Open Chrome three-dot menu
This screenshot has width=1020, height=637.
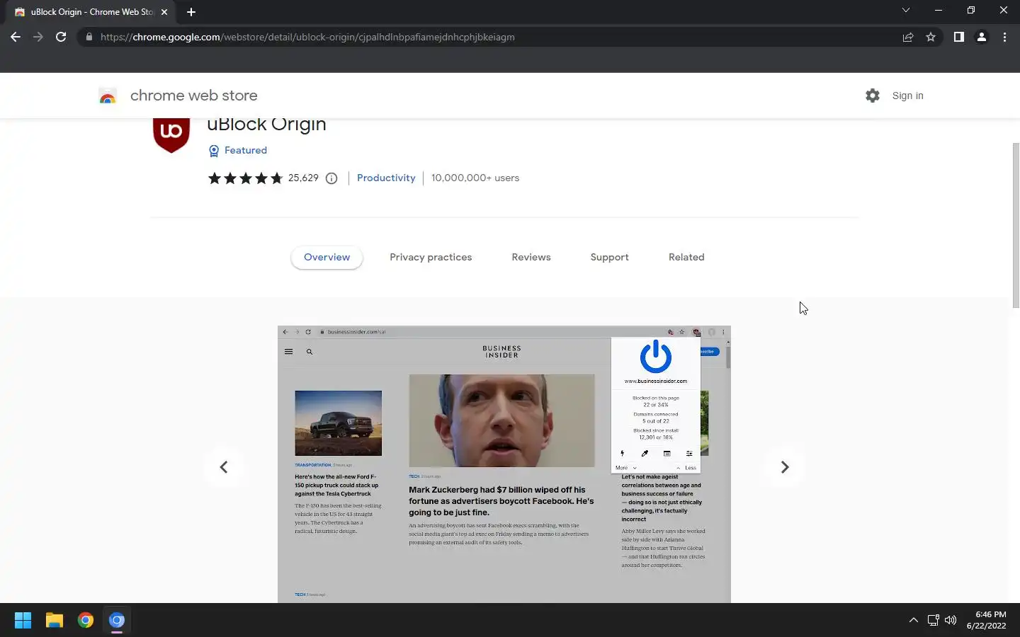(1004, 37)
